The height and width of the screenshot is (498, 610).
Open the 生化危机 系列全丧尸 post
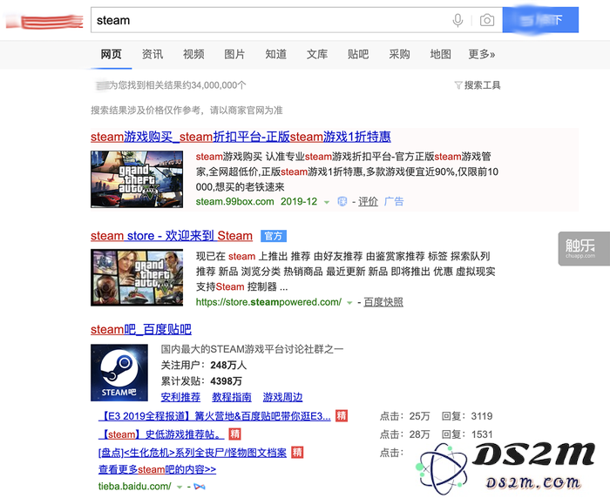pos(193,453)
